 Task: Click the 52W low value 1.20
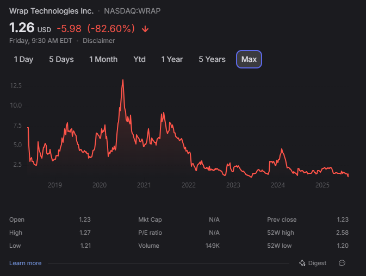pos(343,246)
